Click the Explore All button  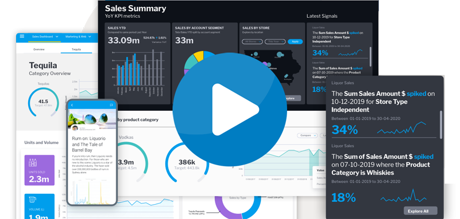click(420, 211)
